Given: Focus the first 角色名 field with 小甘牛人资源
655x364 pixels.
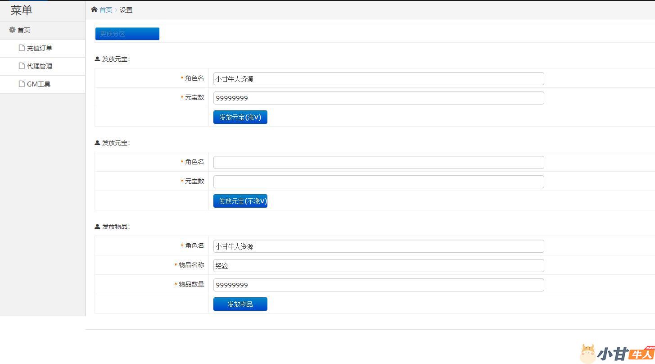Looking at the screenshot, I should pos(378,79).
